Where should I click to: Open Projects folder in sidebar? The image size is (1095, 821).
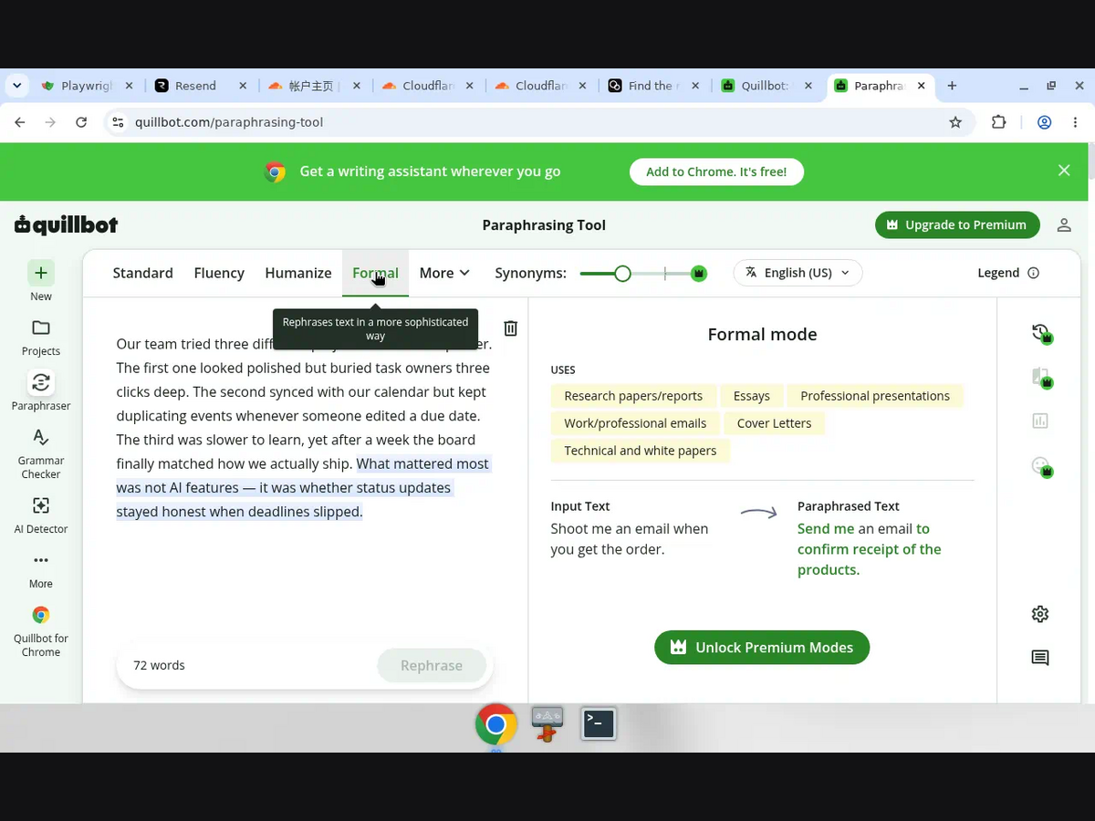tap(41, 337)
